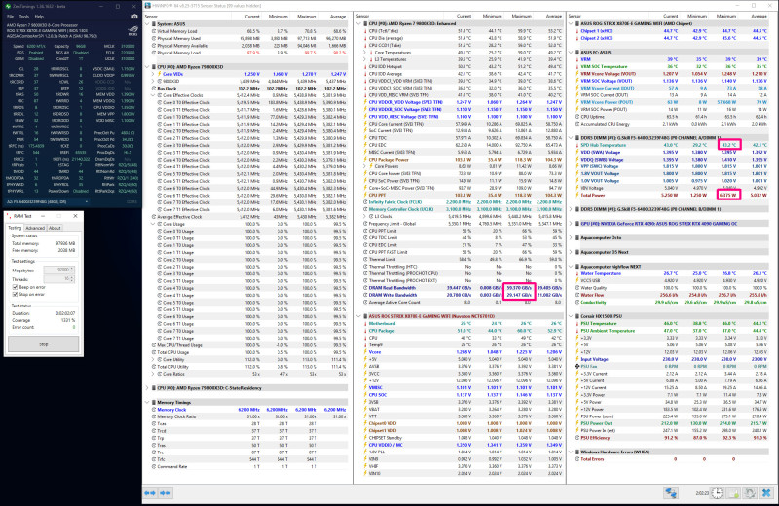The image size is (779, 506).
Task: Collapse Memory Timings group
Action: [148, 402]
